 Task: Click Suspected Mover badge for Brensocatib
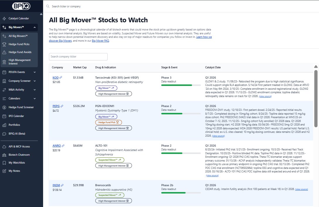[110, 195]
